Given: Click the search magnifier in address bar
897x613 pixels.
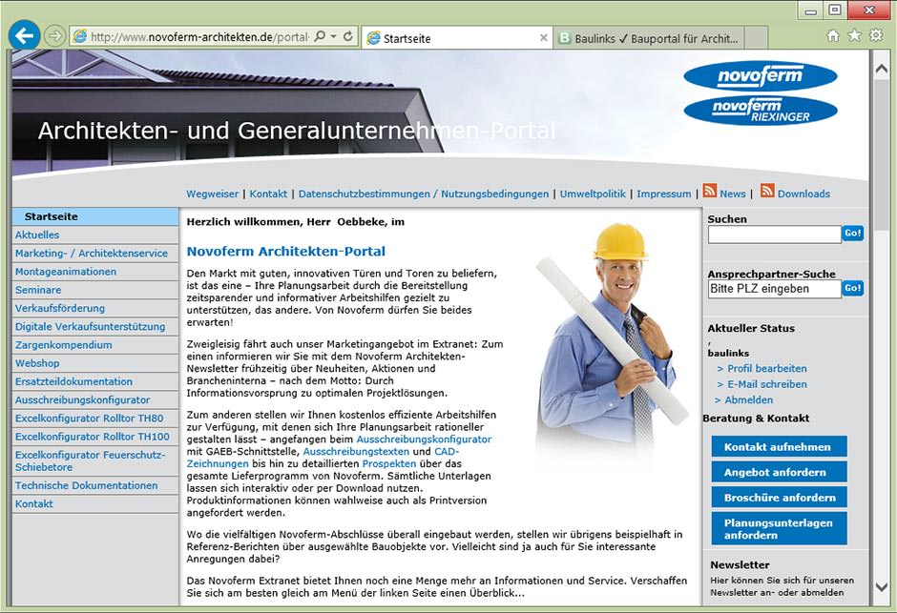Looking at the screenshot, I should click(320, 36).
